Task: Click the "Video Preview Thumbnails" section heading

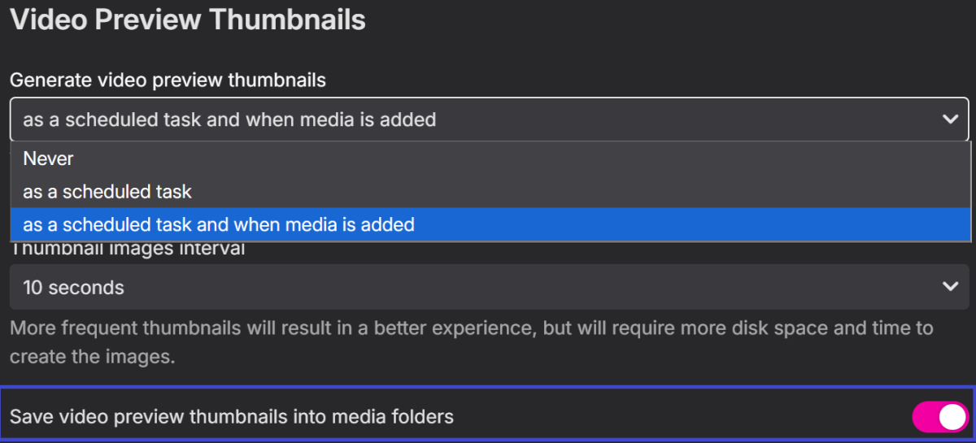Action: [x=188, y=20]
